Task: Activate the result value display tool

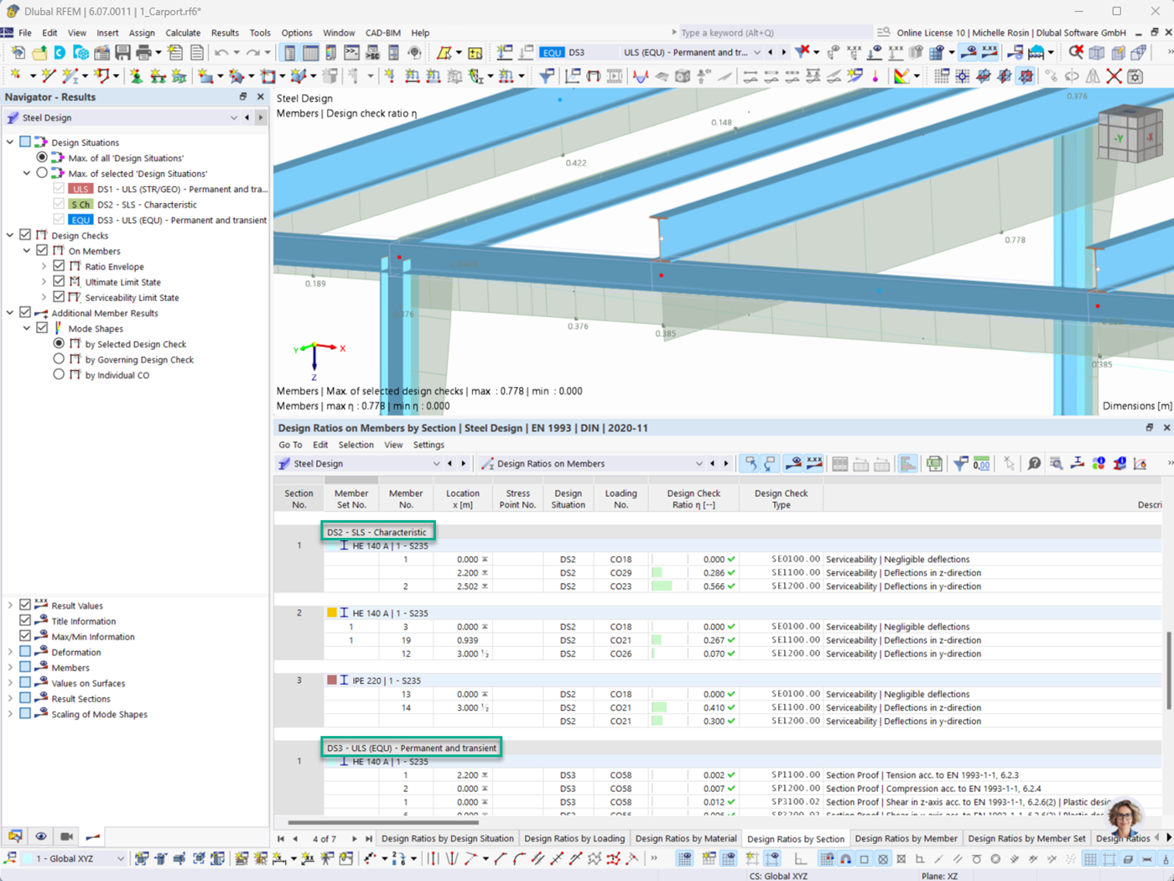Action: point(813,463)
